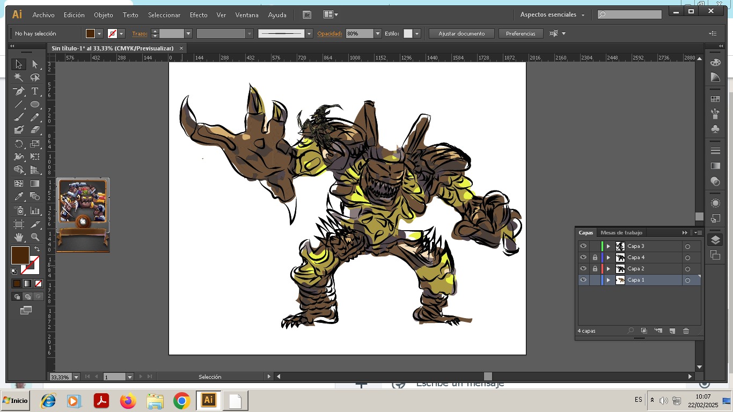Image resolution: width=733 pixels, height=412 pixels.
Task: Click the Opacidad label link
Action: pos(329,34)
